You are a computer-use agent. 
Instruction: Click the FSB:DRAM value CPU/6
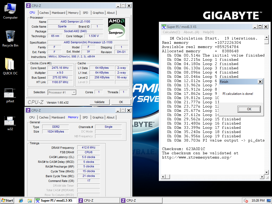[89, 152]
